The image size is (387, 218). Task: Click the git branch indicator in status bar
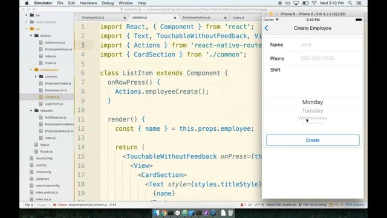pyautogui.click(x=313, y=205)
